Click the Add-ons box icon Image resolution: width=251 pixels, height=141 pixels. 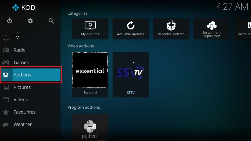click(x=6, y=75)
